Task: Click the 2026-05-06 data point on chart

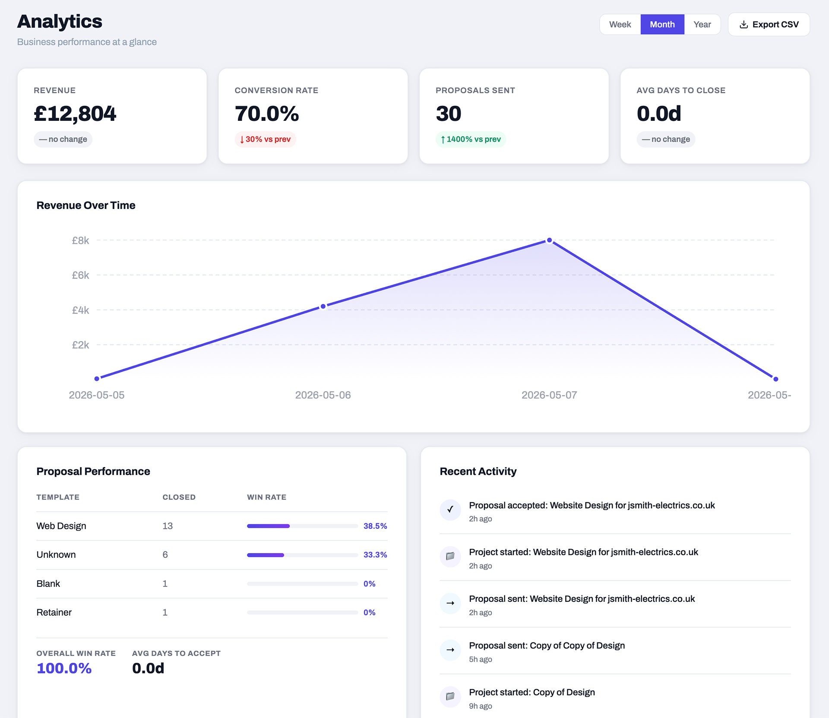Action: click(x=323, y=307)
